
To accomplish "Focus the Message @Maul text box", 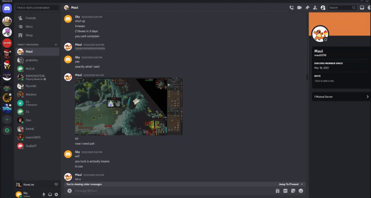I will pyautogui.click(x=174, y=191).
